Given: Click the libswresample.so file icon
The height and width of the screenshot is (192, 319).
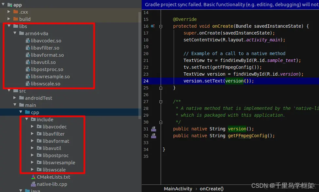Looking at the screenshot, I should point(28,76).
